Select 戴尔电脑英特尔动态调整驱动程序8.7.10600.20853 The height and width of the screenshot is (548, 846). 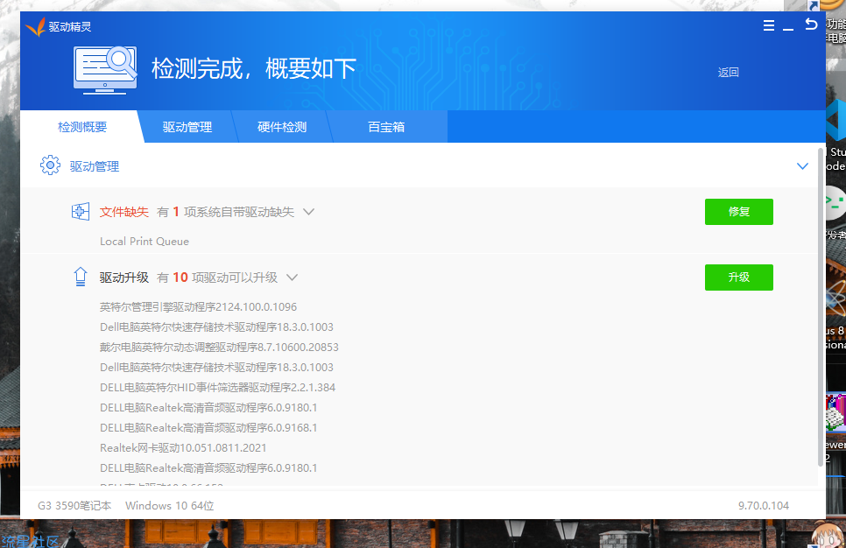coord(219,347)
